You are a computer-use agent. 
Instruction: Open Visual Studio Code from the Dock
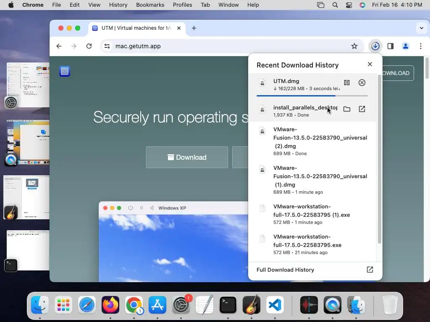click(275, 305)
